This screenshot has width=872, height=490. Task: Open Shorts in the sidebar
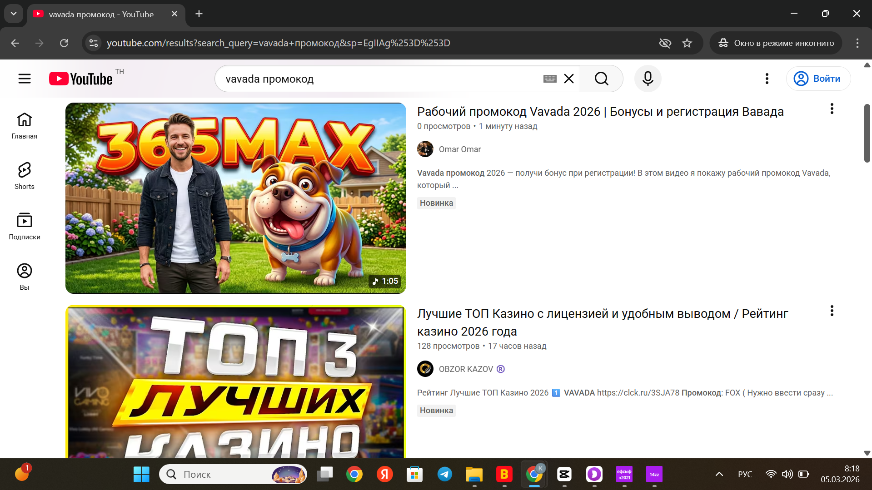click(25, 176)
